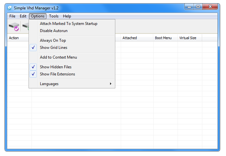Click Add to Context Menu

72,57
